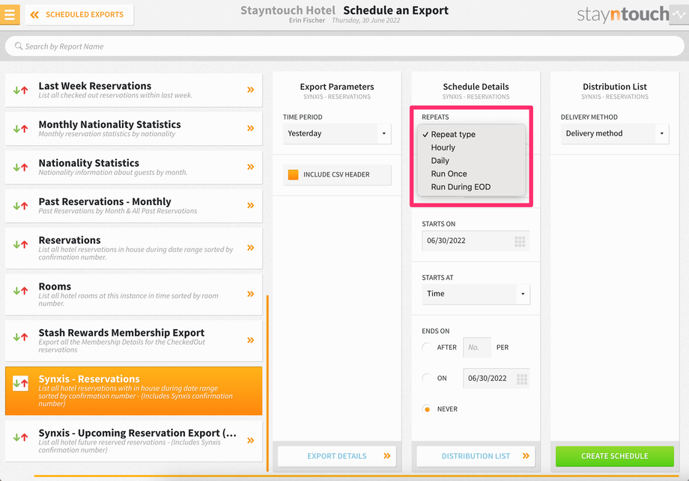This screenshot has width=689, height=481.
Task: Click export arrows icon beside Rooms report
Action: tap(20, 290)
